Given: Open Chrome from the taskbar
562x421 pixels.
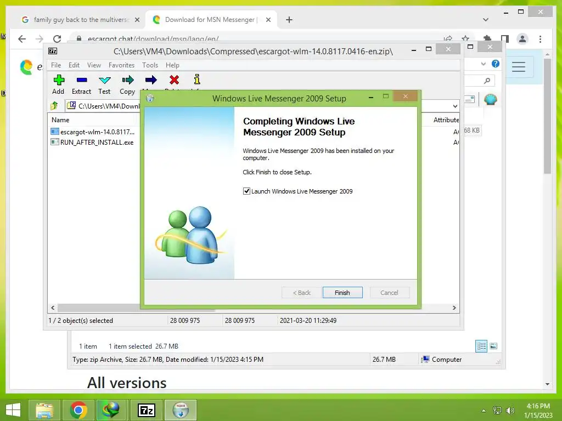Looking at the screenshot, I should point(78,410).
